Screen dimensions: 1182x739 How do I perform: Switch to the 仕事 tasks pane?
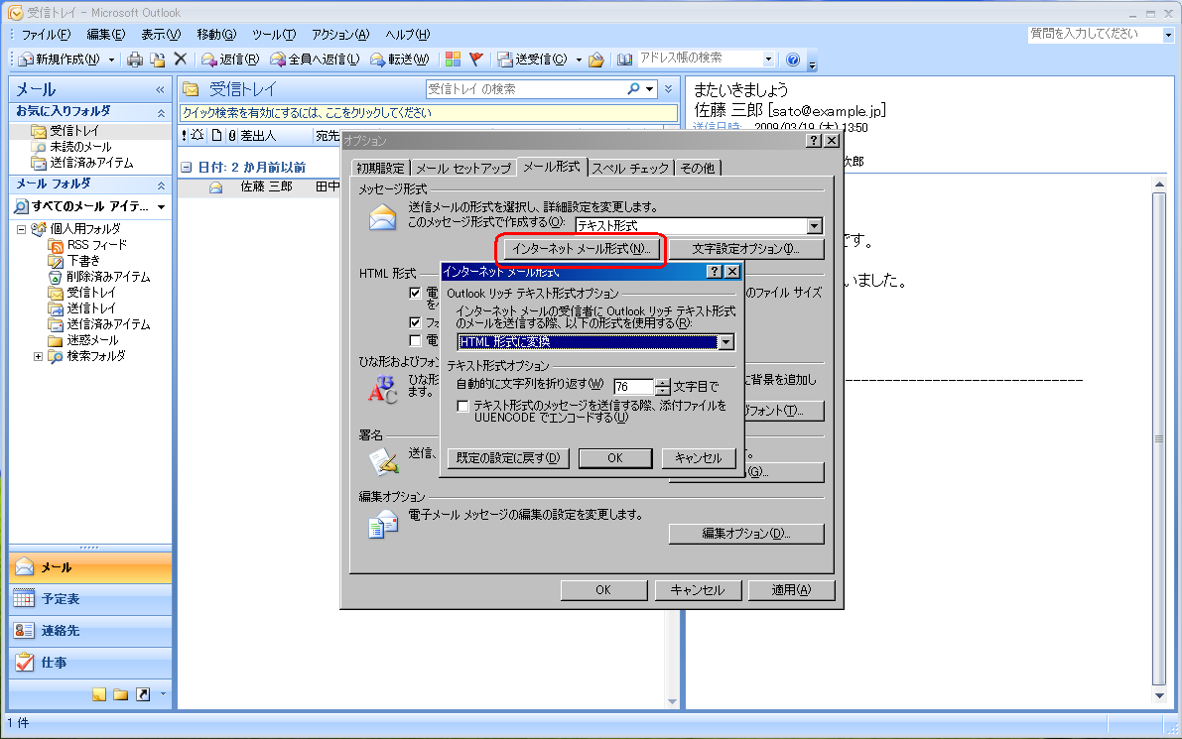click(90, 663)
